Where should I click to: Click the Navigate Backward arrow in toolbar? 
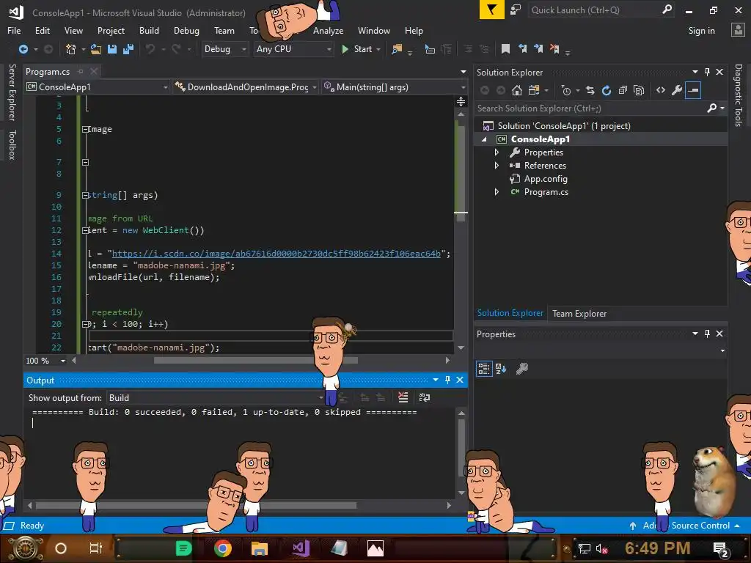(23, 49)
